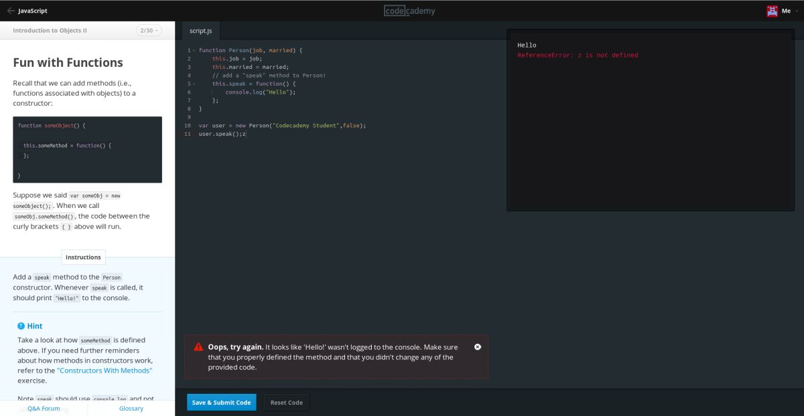Click the ReferenceError text in the console
Screen dimensions: 804x416
pyautogui.click(x=578, y=55)
